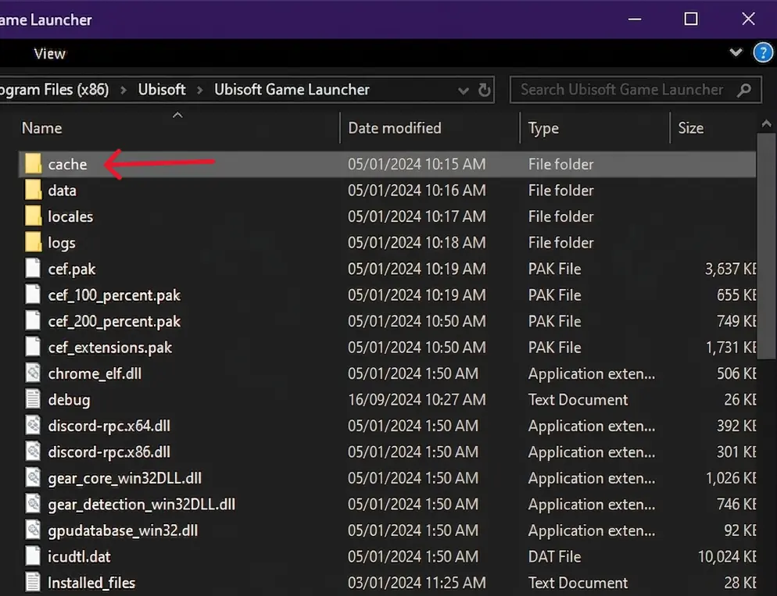Viewport: 777px width, 596px height.
Task: Open the cache folder icon
Action: (33, 164)
